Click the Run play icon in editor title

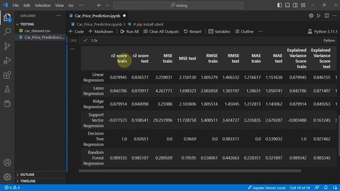[319, 15]
